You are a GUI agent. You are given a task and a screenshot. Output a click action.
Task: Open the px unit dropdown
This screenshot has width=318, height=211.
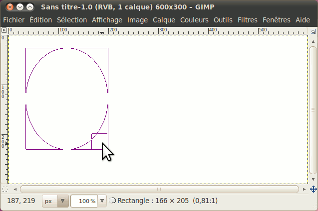(x=55, y=201)
